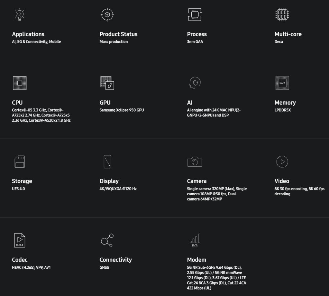Click the Process chip icon
This screenshot has width=329, height=296.
tap(195, 14)
